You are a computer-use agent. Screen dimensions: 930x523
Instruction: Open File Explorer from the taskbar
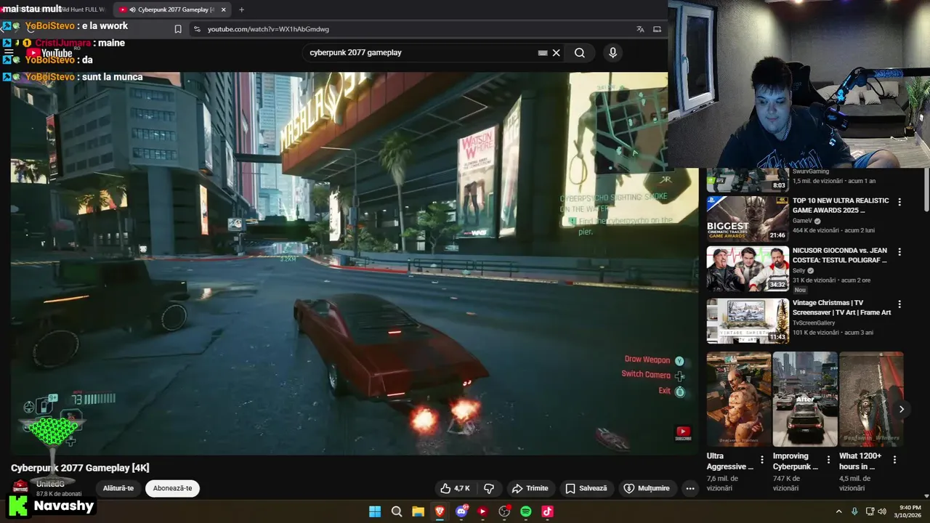click(x=418, y=511)
